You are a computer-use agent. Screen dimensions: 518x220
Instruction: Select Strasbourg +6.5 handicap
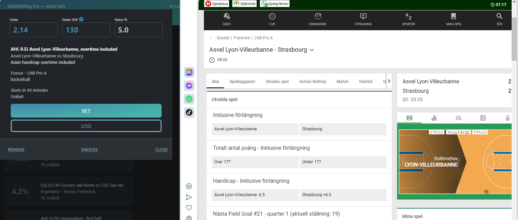[x=343, y=195]
